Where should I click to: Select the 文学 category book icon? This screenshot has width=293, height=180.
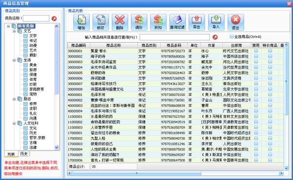point(25,36)
